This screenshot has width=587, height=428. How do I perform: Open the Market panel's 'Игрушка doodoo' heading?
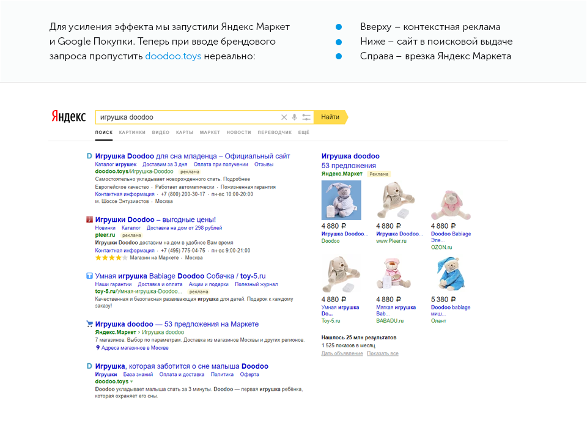coord(350,156)
